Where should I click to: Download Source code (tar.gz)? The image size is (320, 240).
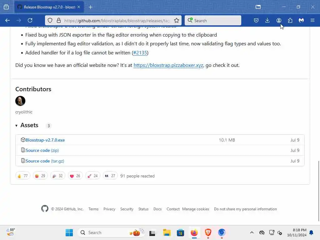(45, 161)
